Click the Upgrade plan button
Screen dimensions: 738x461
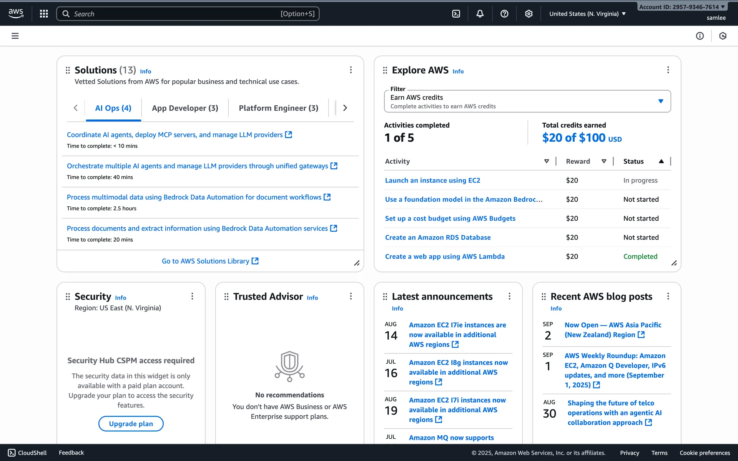tap(131, 423)
